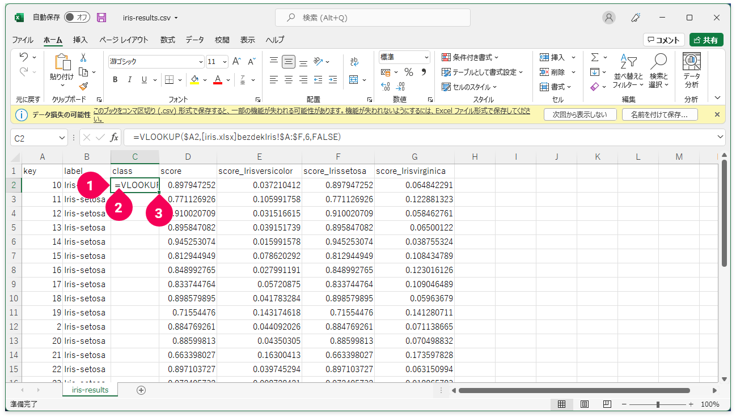Select Normal view in the status bar
Viewport: 736px width, 418px height.
tap(561, 404)
